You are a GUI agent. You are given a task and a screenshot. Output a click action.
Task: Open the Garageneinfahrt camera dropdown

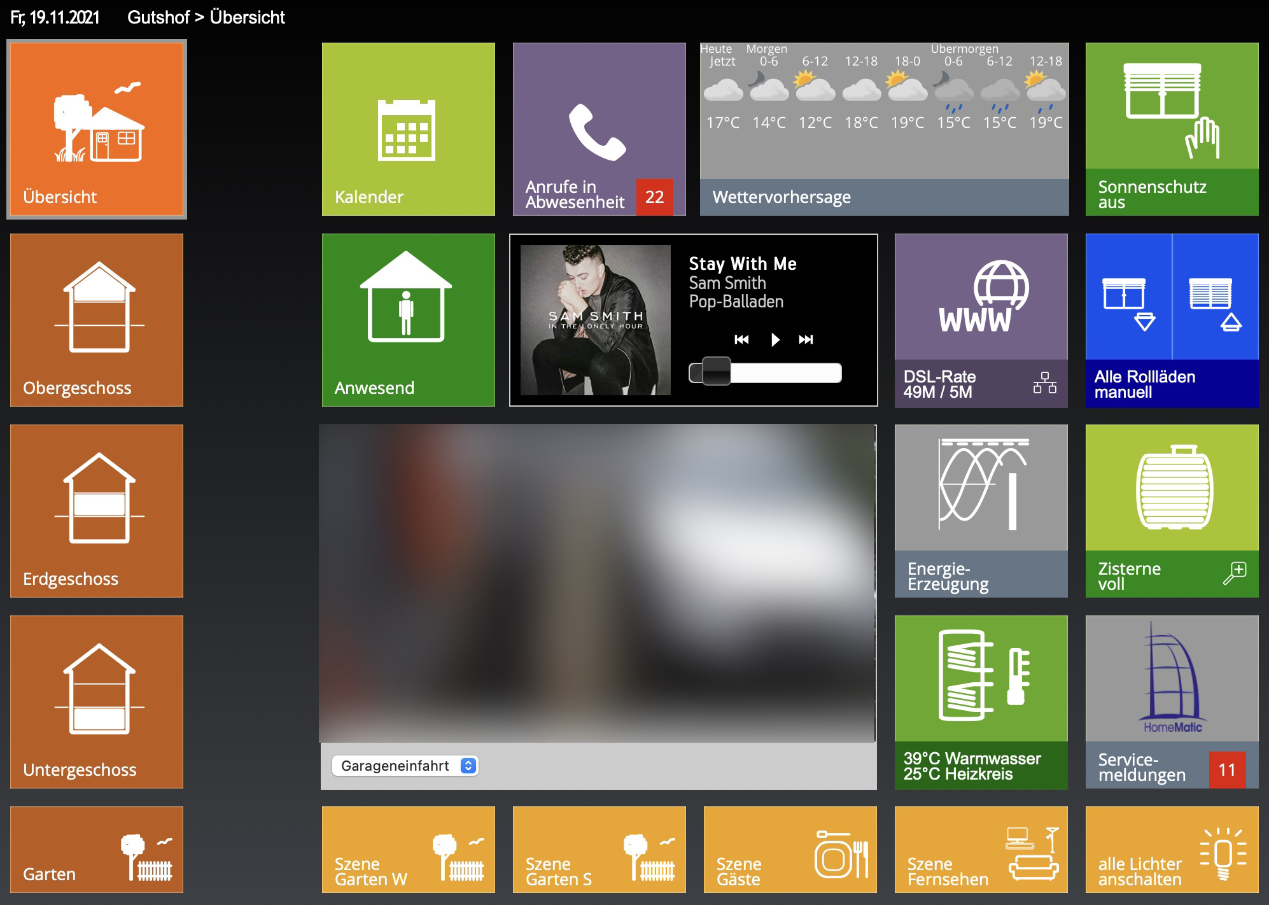coord(405,766)
